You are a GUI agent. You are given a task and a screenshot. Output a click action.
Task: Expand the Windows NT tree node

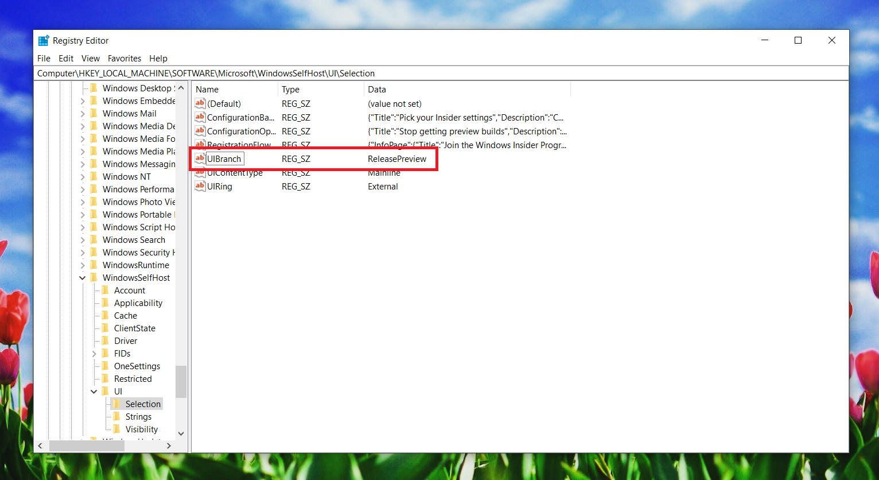coord(83,176)
